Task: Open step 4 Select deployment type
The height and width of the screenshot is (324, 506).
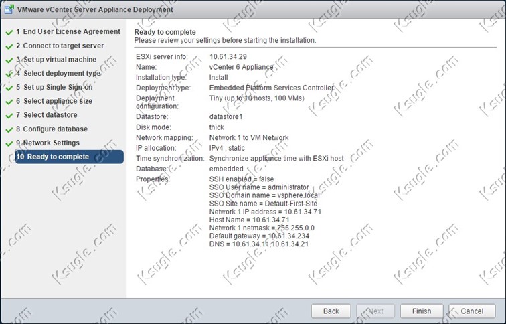Action: click(58, 73)
